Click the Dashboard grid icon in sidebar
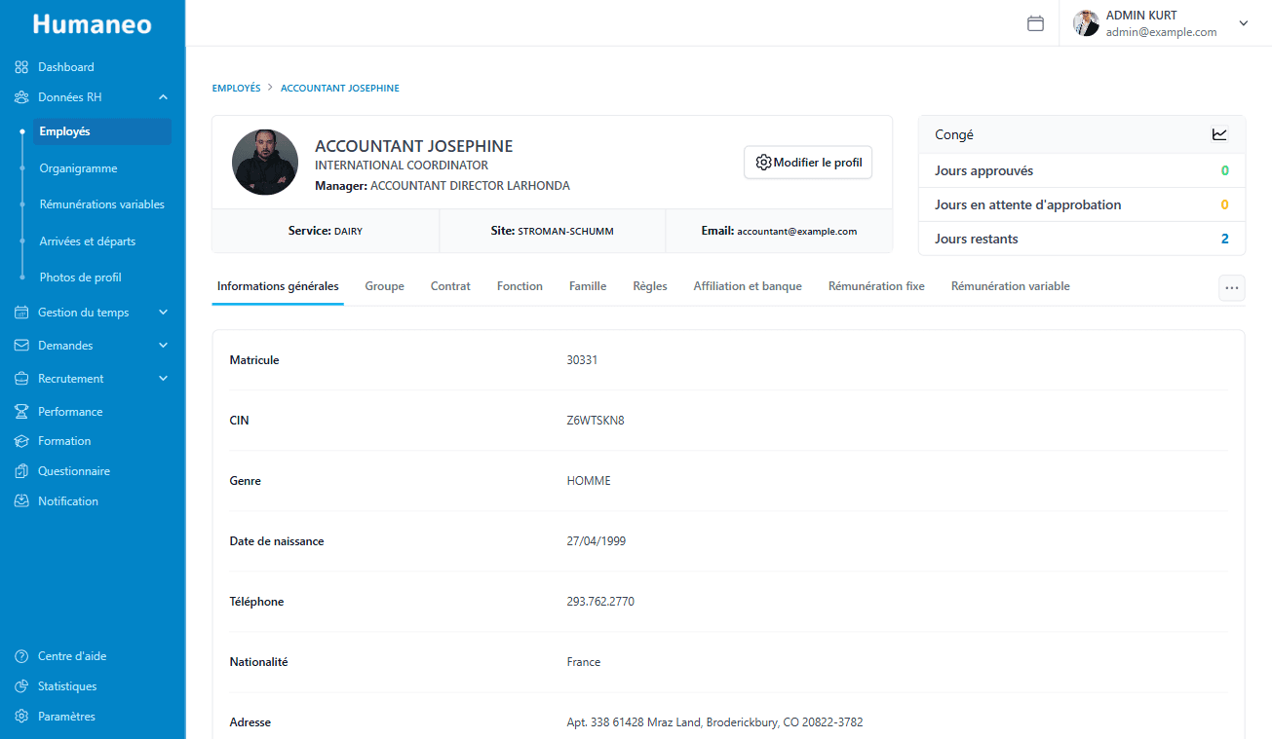 [21, 67]
